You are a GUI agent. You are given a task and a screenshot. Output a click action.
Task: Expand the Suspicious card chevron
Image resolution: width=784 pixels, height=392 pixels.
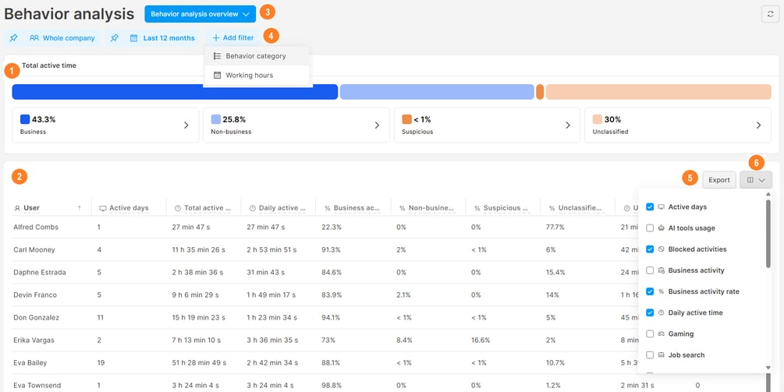coord(567,125)
